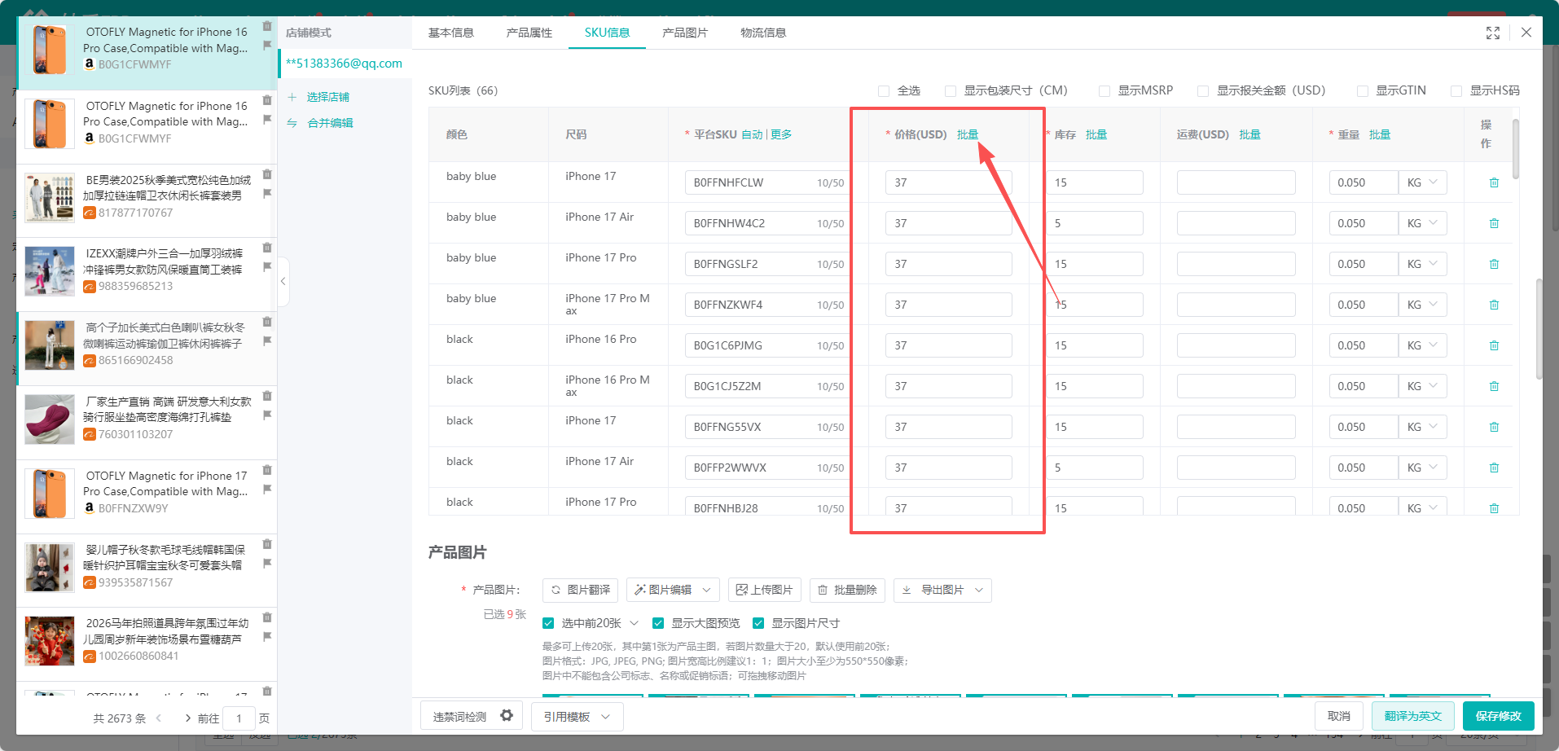
Task: Delete the 婴儿帽子 item 939535871567
Action: coord(267,544)
